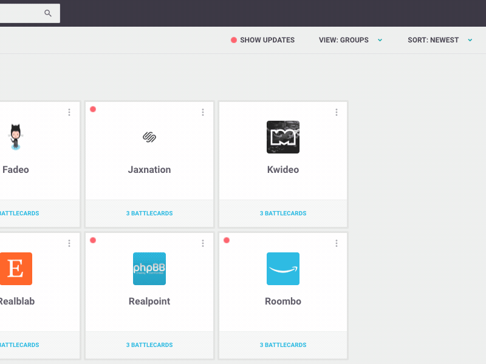
Task: Click the Roombo card title
Action: 283,301
